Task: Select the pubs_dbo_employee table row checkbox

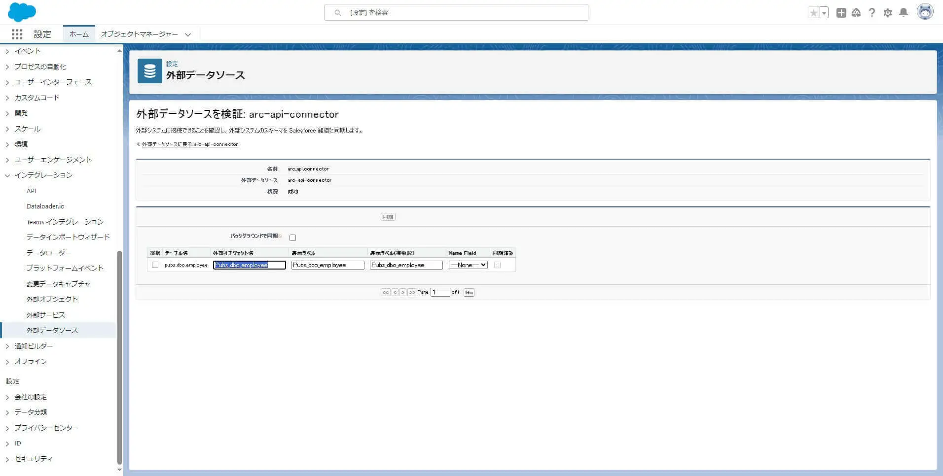Action: coord(155,265)
